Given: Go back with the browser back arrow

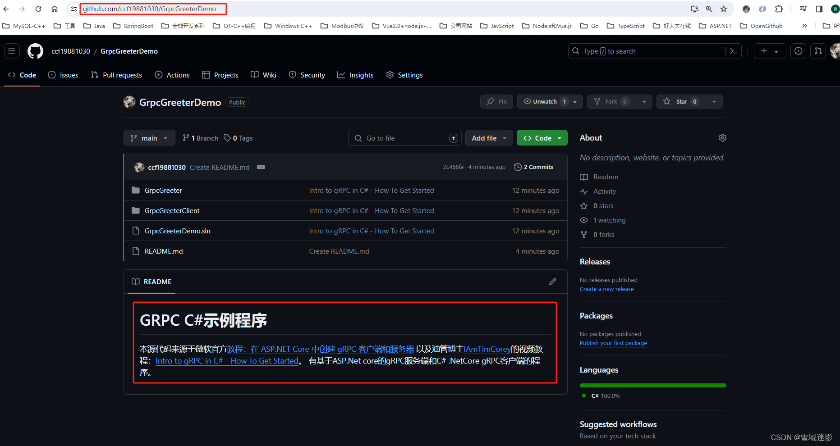Looking at the screenshot, I should [6, 9].
